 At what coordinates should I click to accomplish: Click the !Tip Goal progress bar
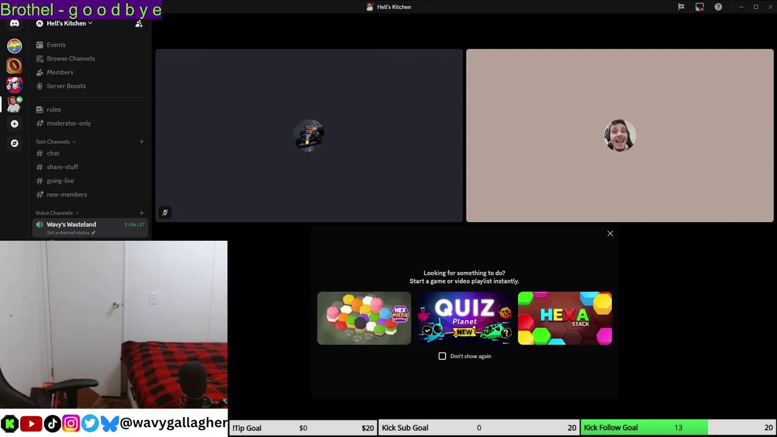point(303,428)
